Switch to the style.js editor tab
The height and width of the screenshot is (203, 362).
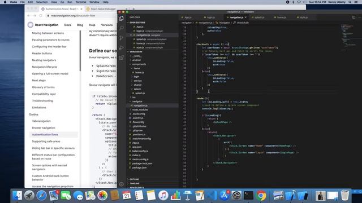pos(304,17)
